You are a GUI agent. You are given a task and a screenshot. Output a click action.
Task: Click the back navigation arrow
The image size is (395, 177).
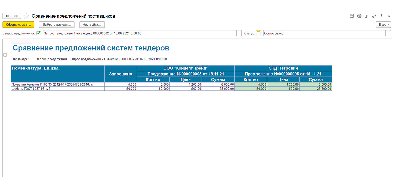coord(7,16)
